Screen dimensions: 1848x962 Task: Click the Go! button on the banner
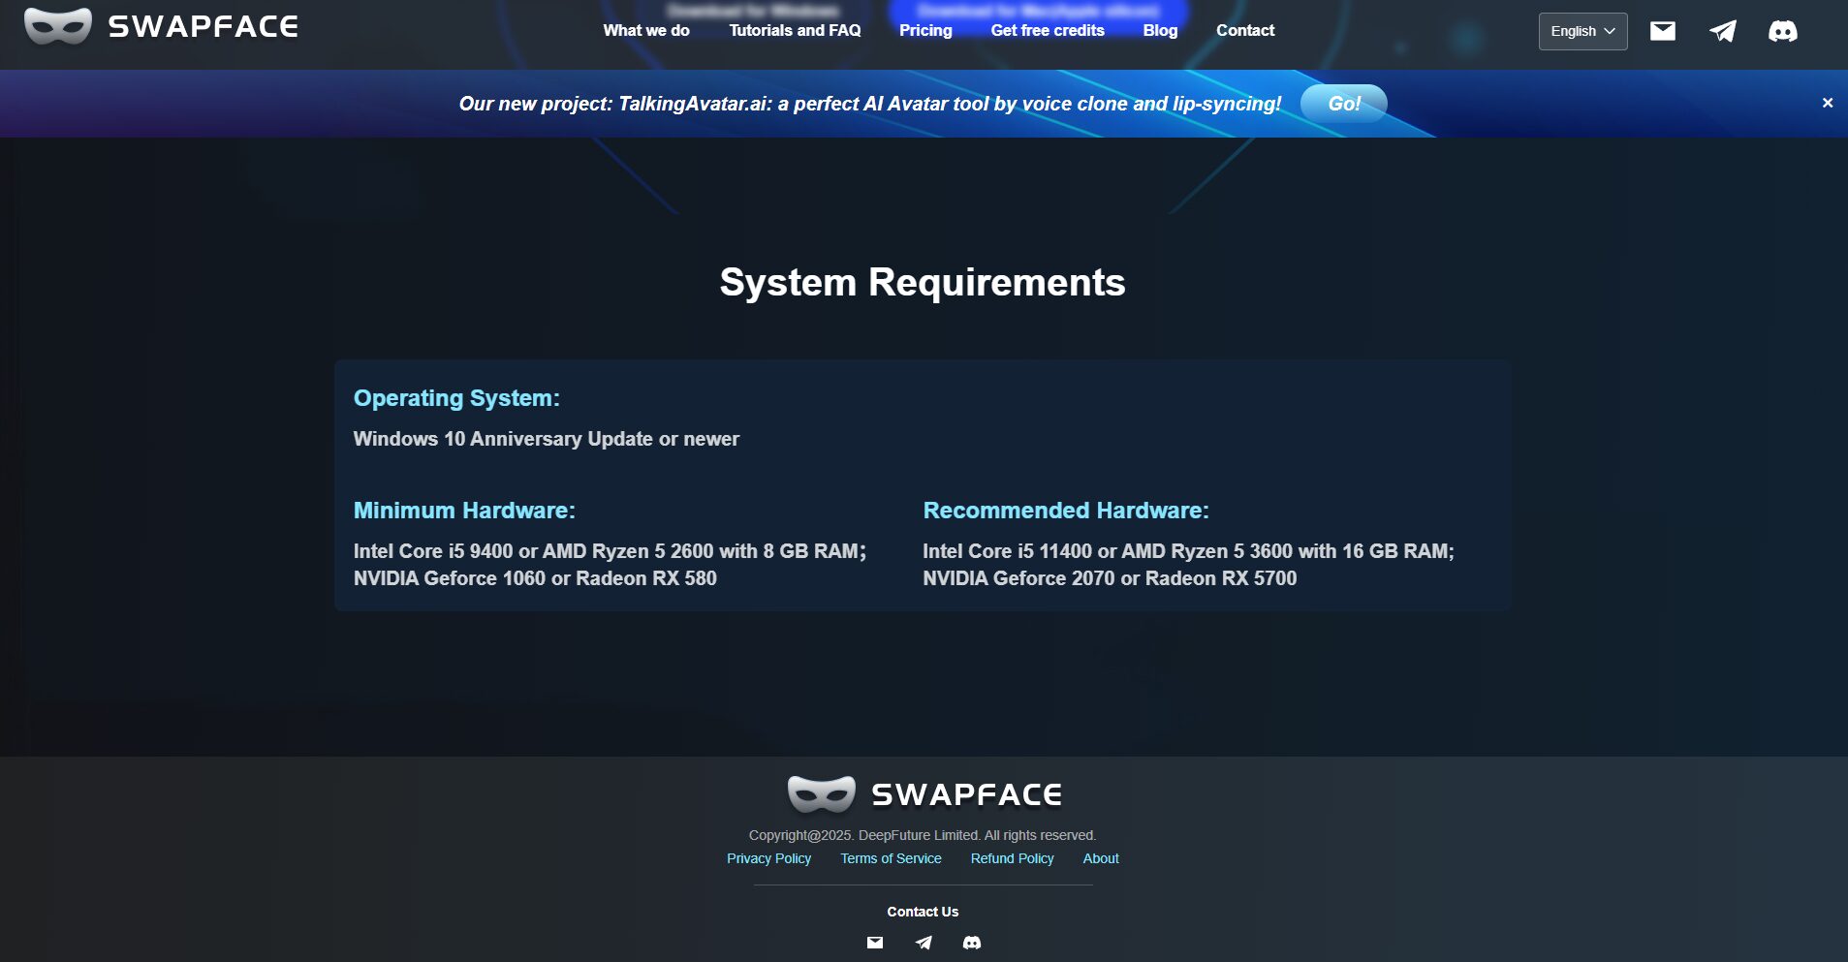[x=1345, y=103]
